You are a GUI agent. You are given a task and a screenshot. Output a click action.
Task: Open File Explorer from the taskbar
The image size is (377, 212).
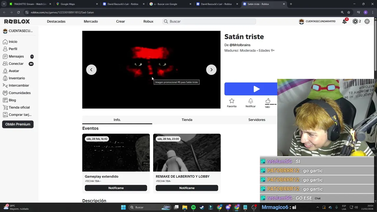point(185,207)
